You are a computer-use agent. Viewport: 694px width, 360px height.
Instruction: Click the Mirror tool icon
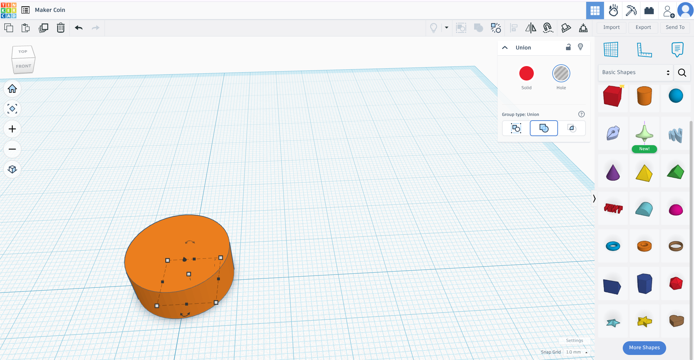point(531,28)
